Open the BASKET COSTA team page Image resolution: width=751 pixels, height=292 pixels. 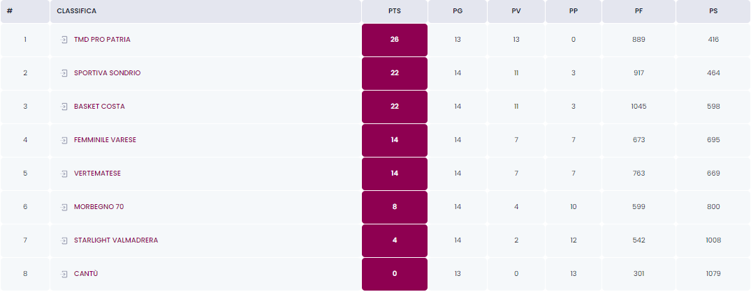[99, 107]
